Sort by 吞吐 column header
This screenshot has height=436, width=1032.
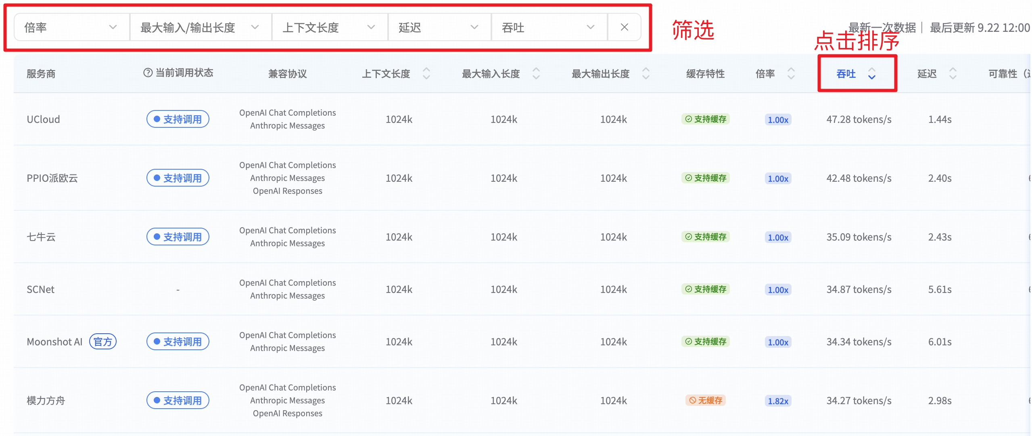click(x=857, y=74)
